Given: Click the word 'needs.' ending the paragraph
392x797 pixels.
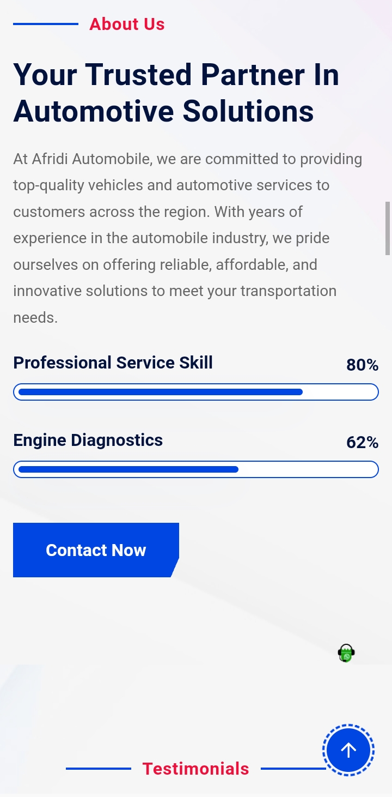Looking at the screenshot, I should click(35, 317).
